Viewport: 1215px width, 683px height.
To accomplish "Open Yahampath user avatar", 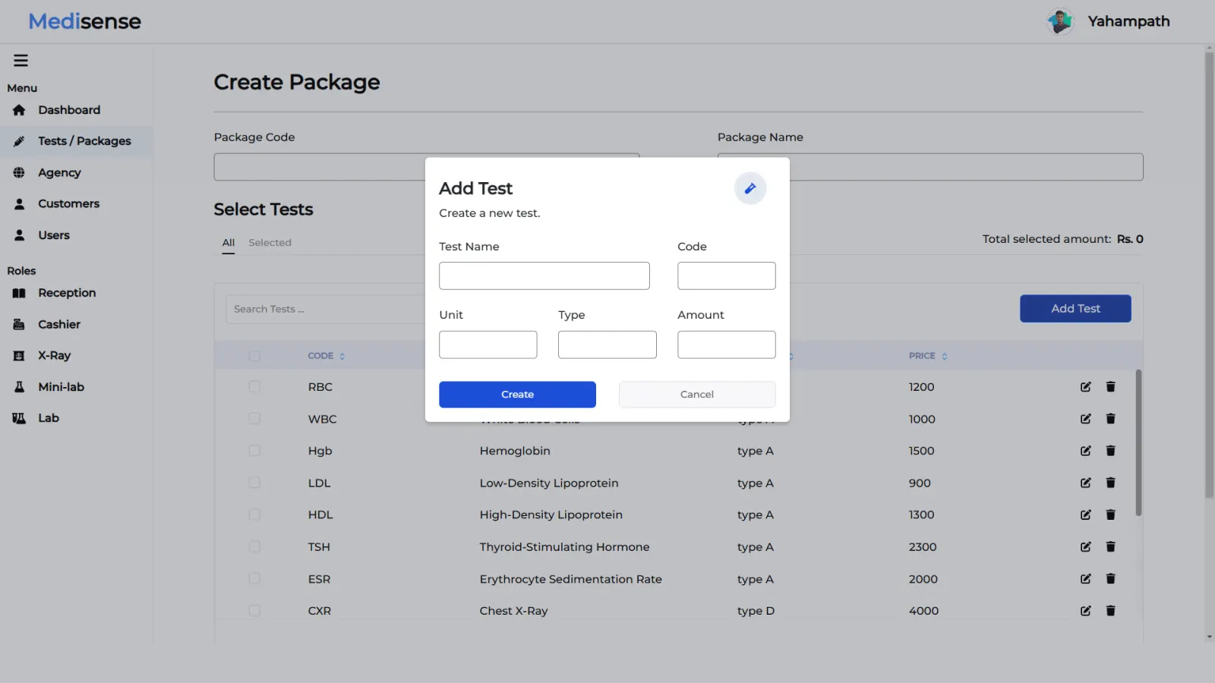I will (x=1060, y=21).
